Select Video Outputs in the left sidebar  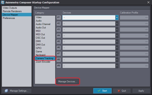[10, 8]
